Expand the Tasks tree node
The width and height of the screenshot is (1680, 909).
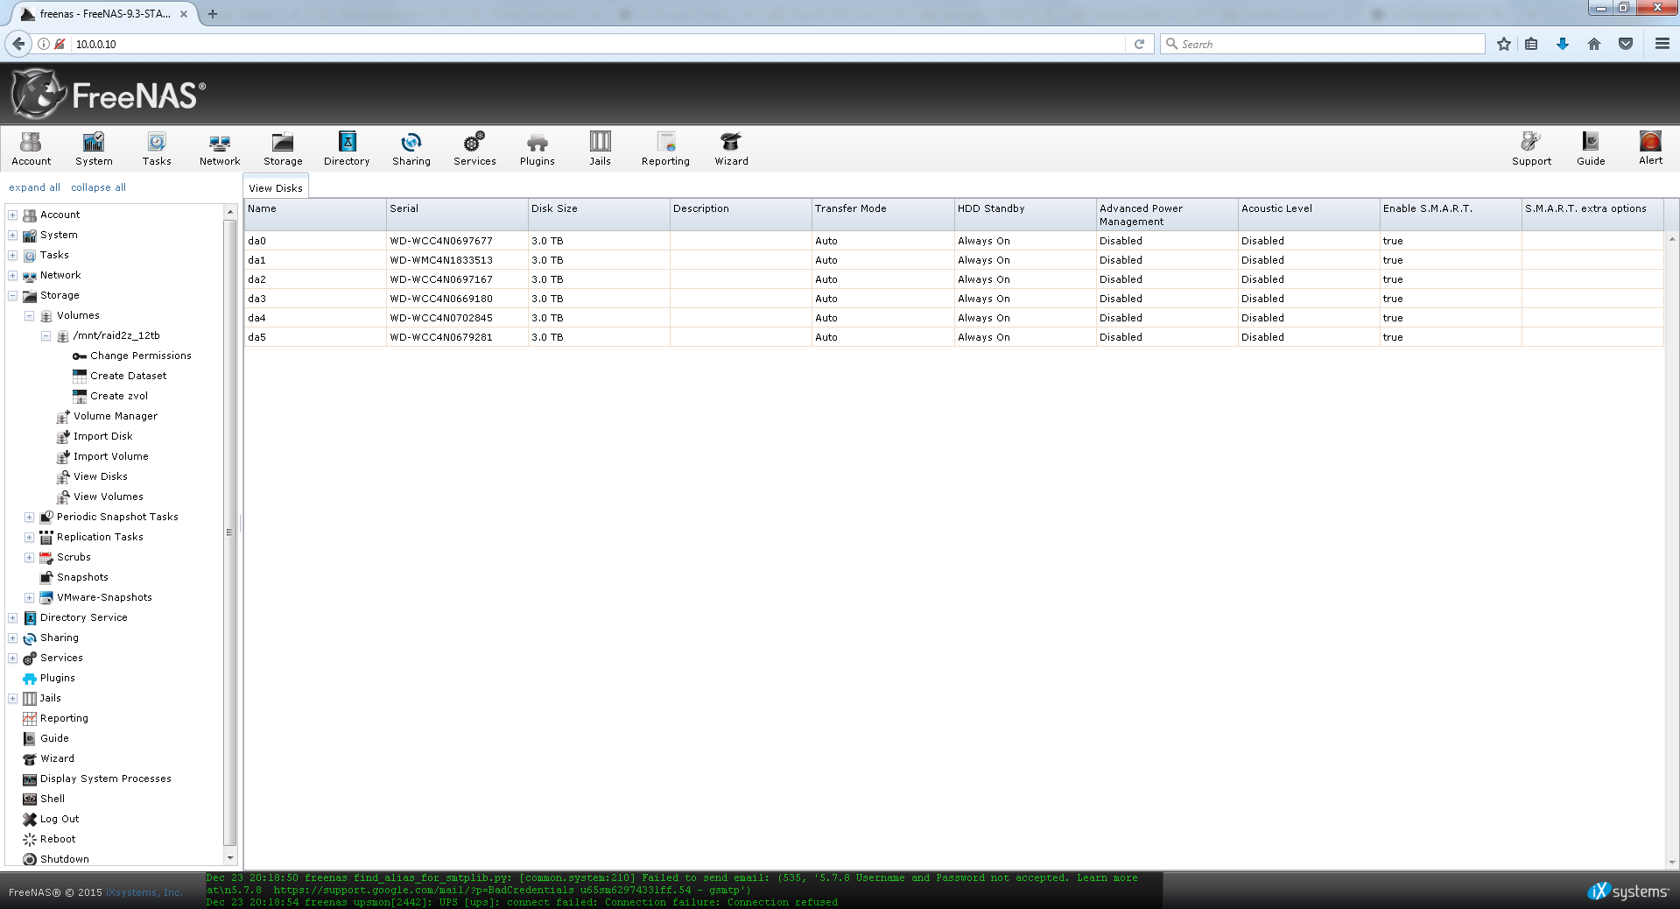(x=13, y=256)
